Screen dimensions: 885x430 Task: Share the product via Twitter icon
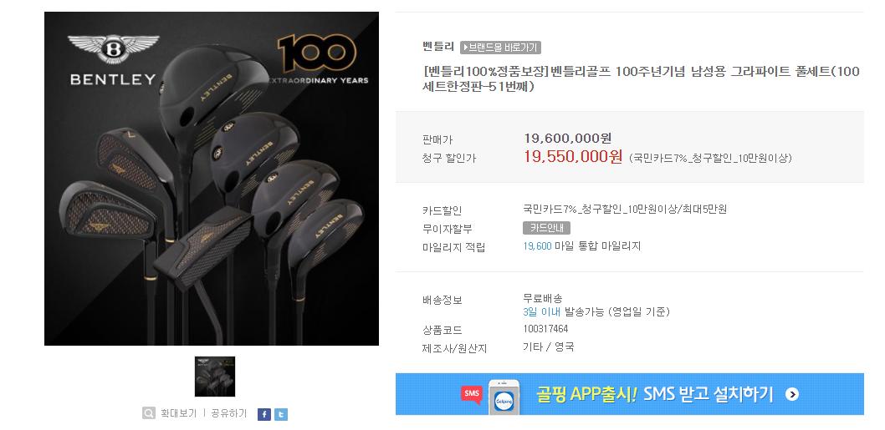coord(281,414)
